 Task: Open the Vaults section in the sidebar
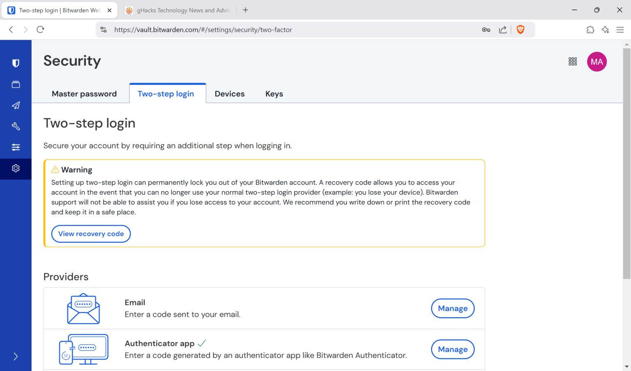click(x=16, y=84)
